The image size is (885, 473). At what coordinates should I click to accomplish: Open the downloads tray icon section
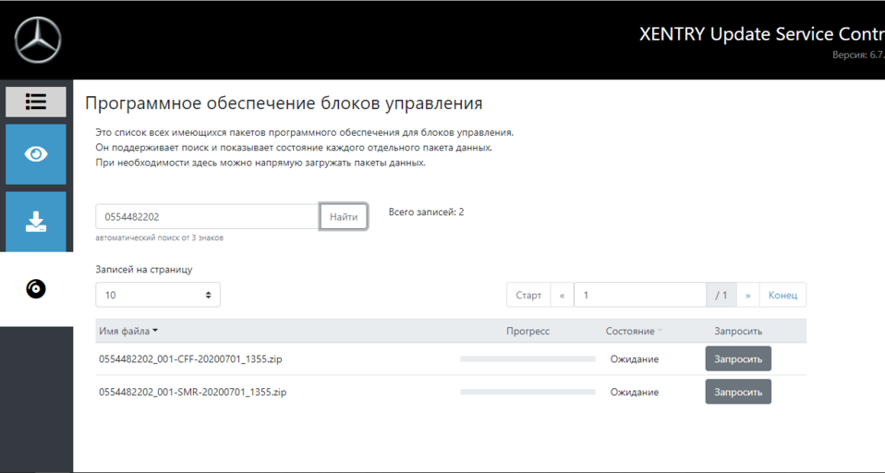pyautogui.click(x=35, y=222)
